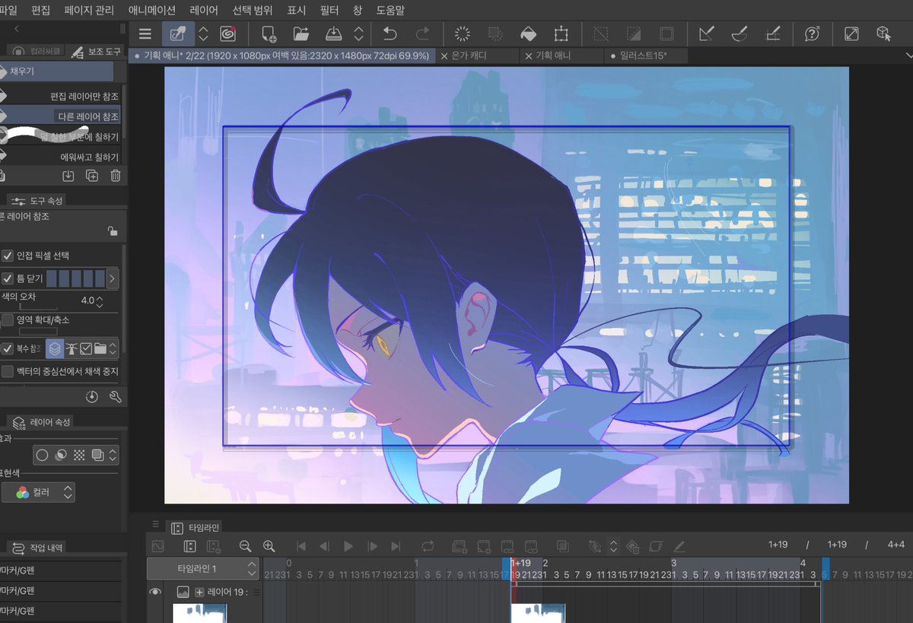Toggle the 틈 닫기 checkbox
The image size is (913, 623).
click(8, 278)
